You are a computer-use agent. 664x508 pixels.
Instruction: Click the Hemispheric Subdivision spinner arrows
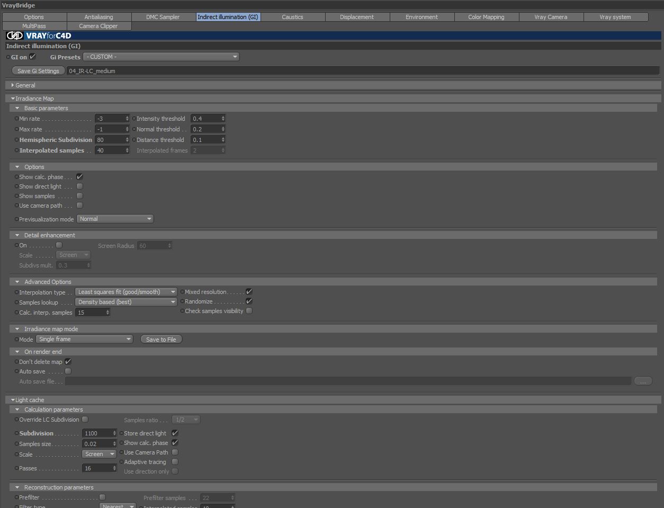tap(127, 140)
